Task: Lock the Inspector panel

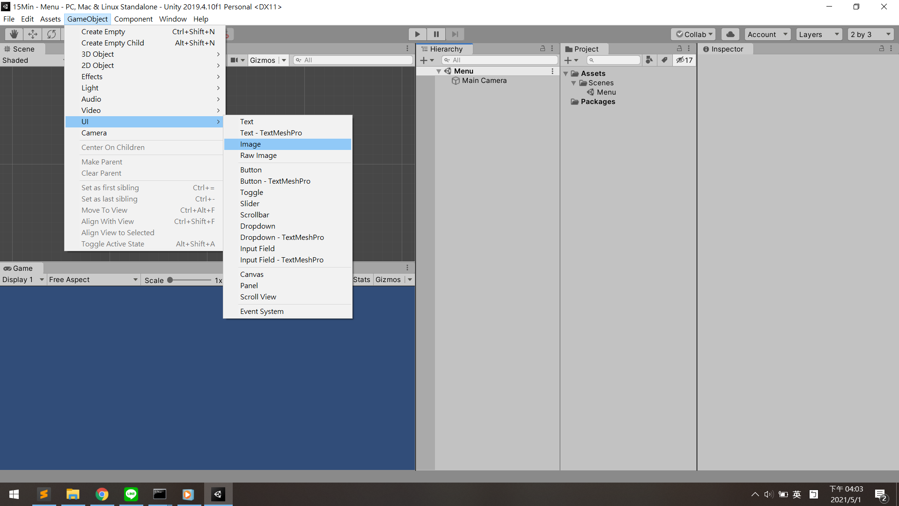Action: (881, 49)
